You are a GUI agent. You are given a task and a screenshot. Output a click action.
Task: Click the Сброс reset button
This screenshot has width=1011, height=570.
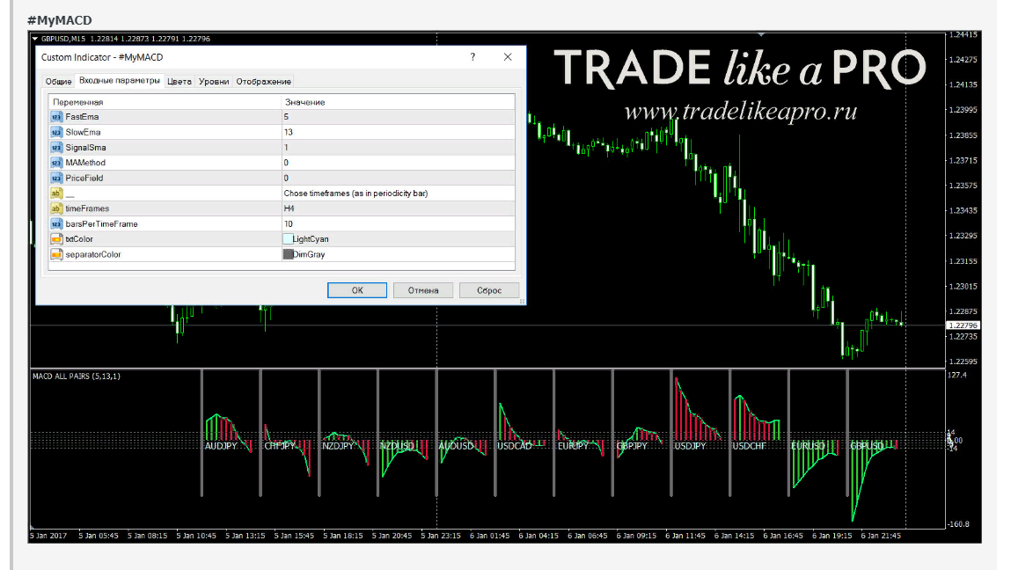pos(488,290)
